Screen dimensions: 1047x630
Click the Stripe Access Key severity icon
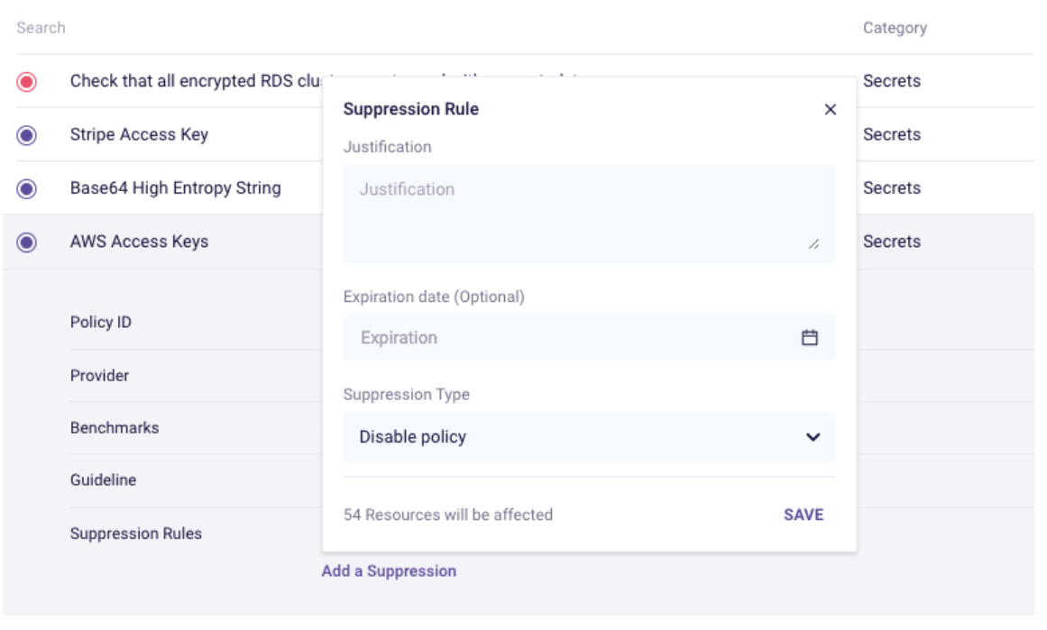(x=26, y=135)
